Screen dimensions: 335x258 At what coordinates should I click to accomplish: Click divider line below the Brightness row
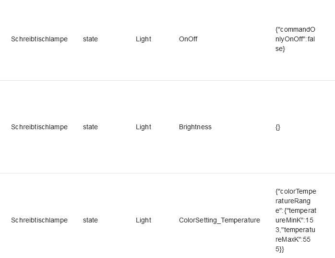pos(167,173)
